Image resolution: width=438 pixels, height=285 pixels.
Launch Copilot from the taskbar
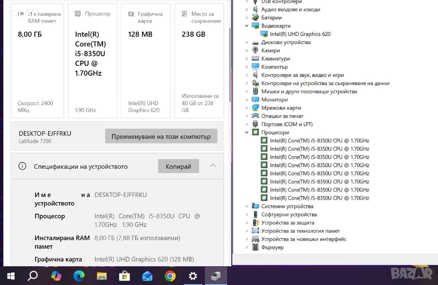[56, 276]
